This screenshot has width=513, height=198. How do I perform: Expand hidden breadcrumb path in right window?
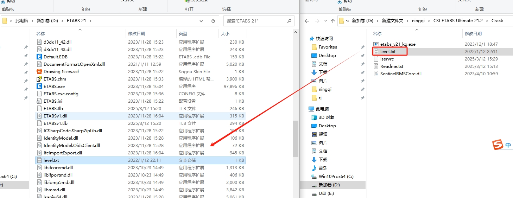348,21
